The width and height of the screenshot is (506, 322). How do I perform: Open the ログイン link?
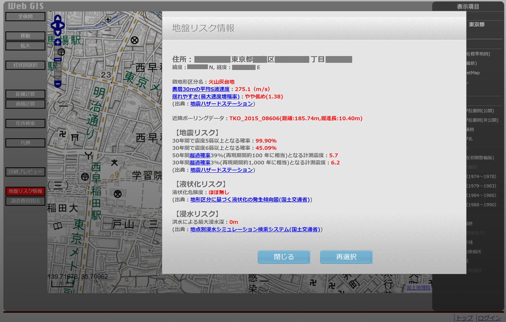coord(489,318)
